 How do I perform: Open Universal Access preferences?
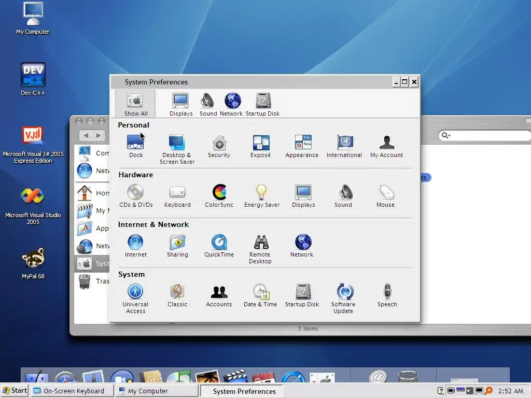(x=135, y=299)
